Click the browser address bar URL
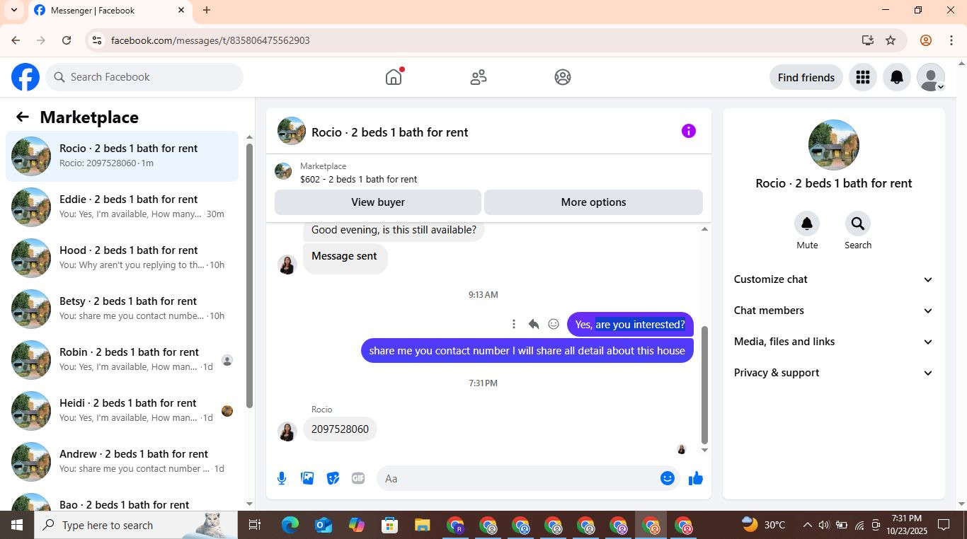The width and height of the screenshot is (967, 539). [210, 40]
